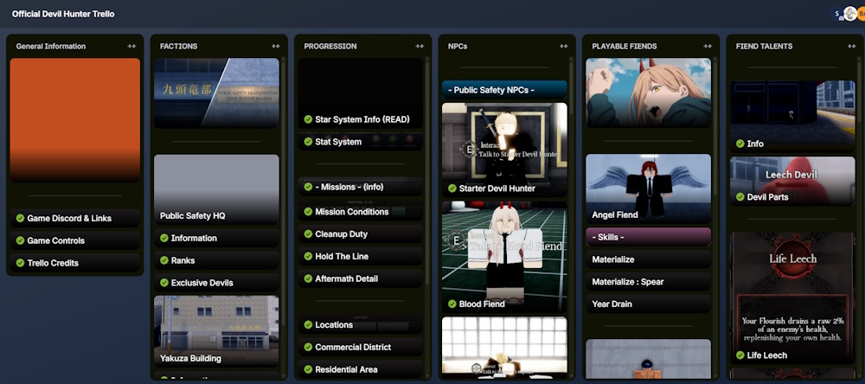Open the '- Skills -' header card
The height and width of the screenshot is (384, 865).
(648, 237)
